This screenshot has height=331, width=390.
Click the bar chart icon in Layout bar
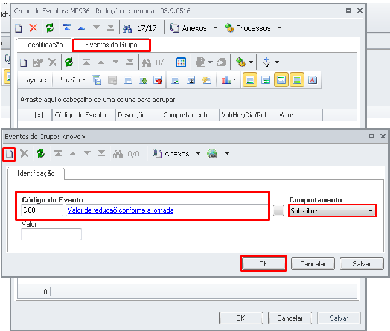click(x=226, y=80)
